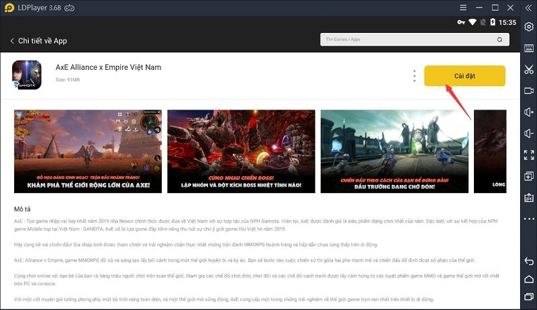Click the clock showing 15:35
Viewport: 537px width, 310px height.
click(507, 22)
